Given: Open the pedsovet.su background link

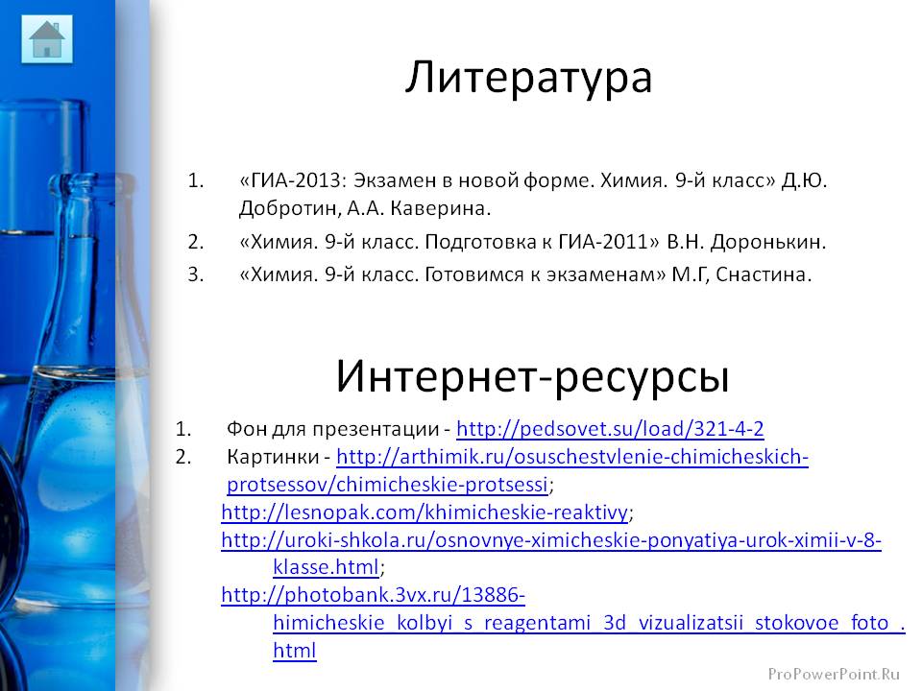Looking at the screenshot, I should pyautogui.click(x=609, y=428).
